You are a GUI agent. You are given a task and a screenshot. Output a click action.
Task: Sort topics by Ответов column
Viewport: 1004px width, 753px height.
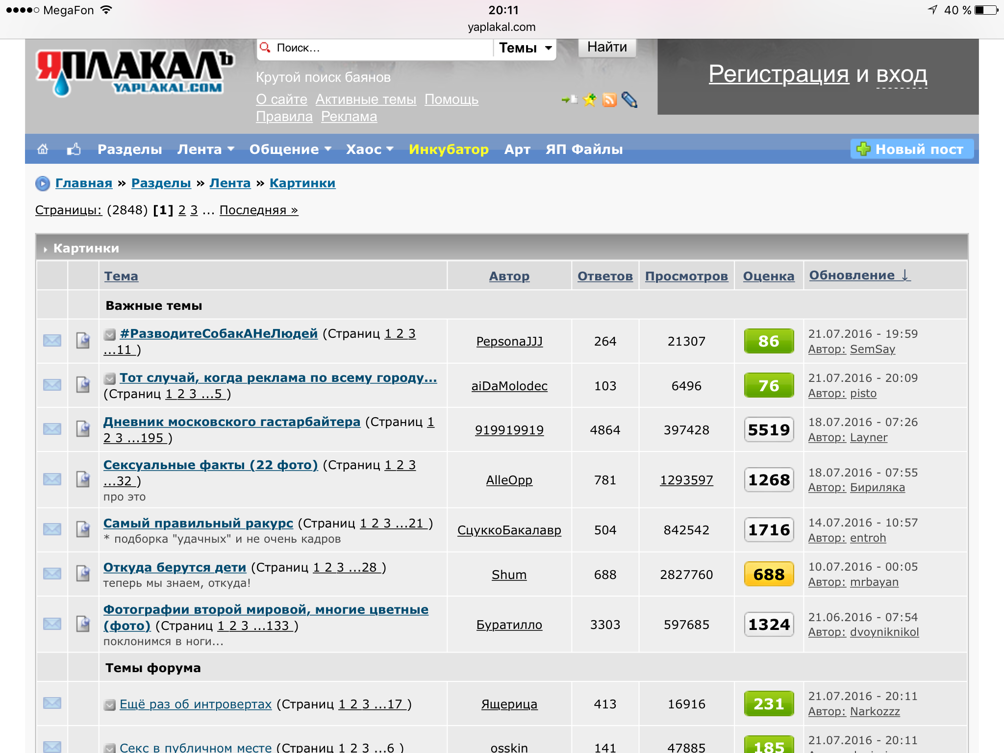pos(605,276)
